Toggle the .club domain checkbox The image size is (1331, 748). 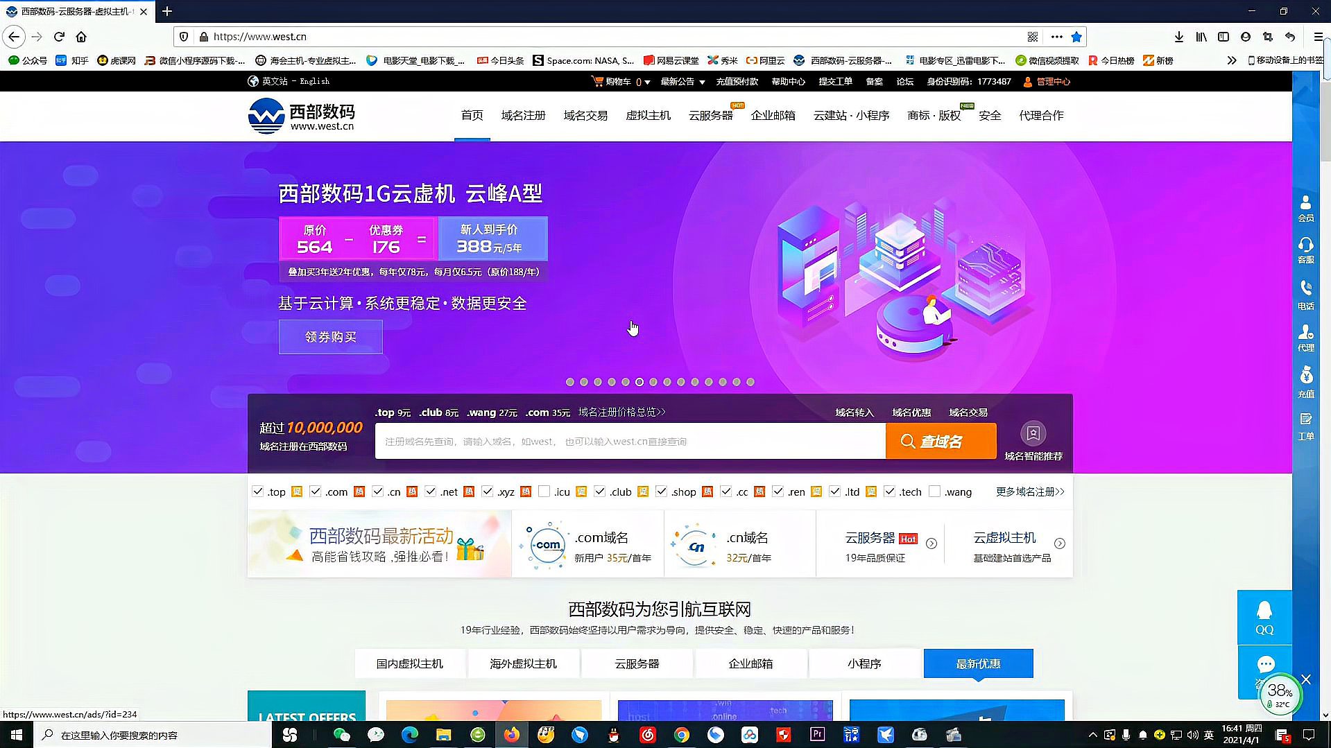(x=599, y=492)
